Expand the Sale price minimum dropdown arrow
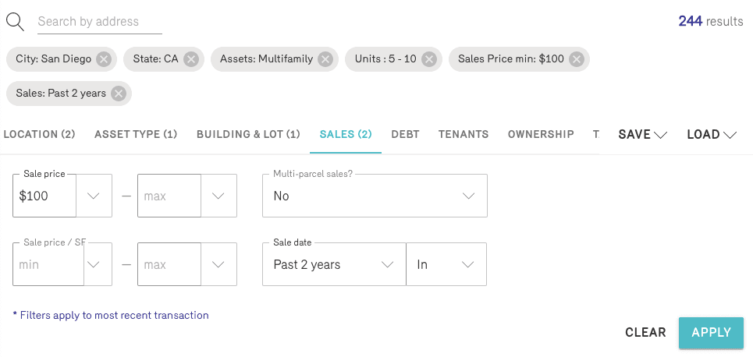753x357 pixels. (94, 196)
